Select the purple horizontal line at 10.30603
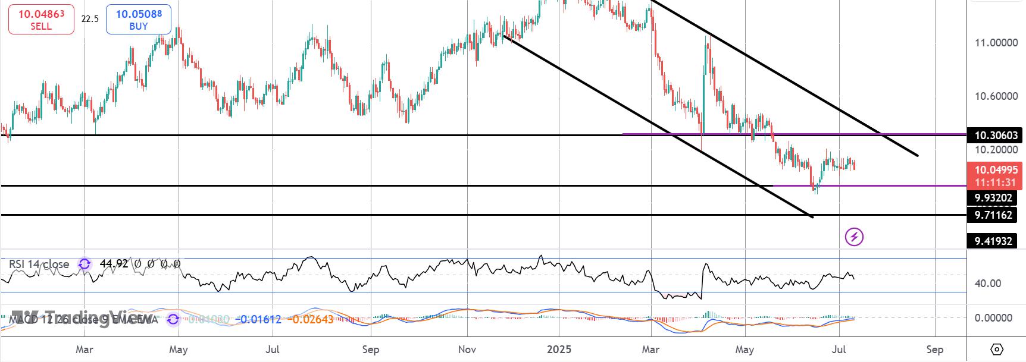Image resolution: width=1026 pixels, height=362 pixels. point(794,134)
